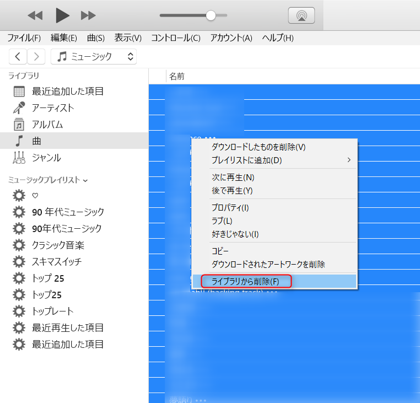420x403 pixels.
Task: Select プロパティ from the context menu
Action: point(230,207)
